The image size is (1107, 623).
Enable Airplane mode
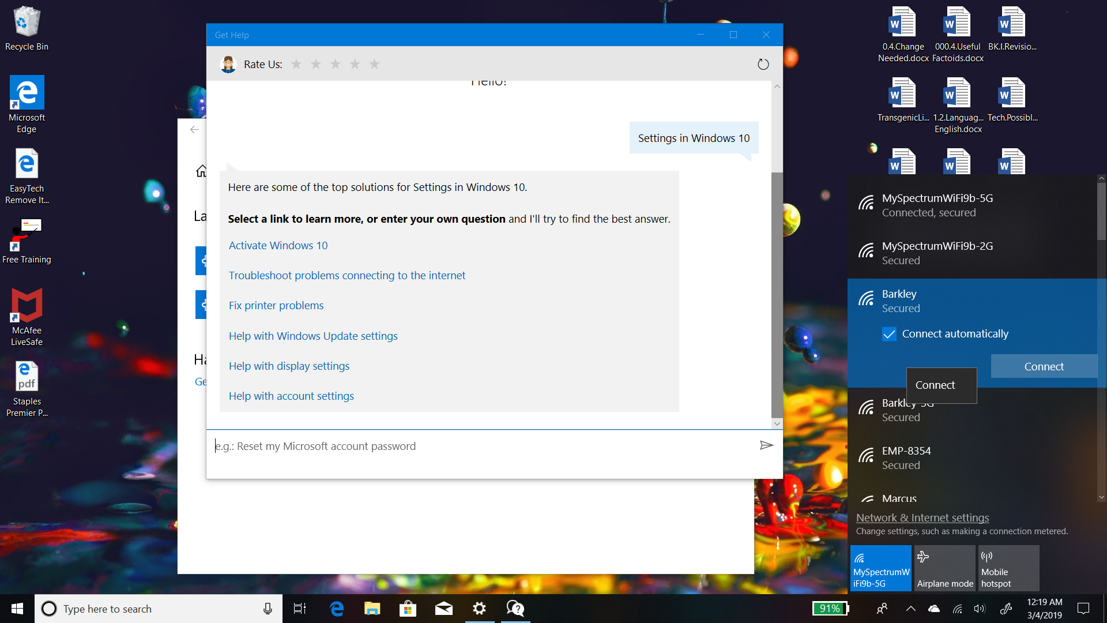click(944, 568)
